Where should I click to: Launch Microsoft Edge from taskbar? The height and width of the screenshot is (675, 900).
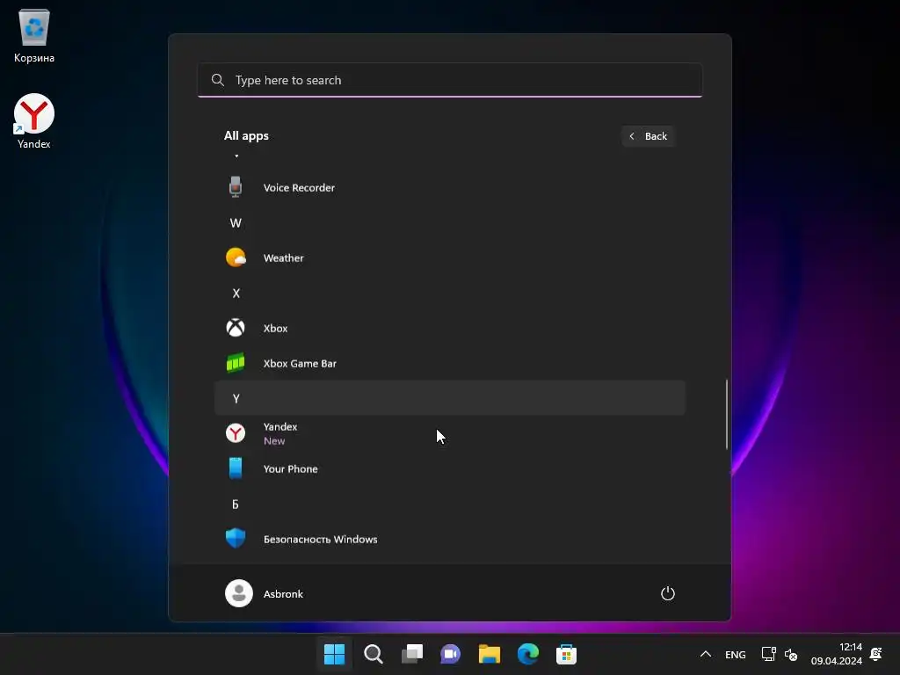528,654
